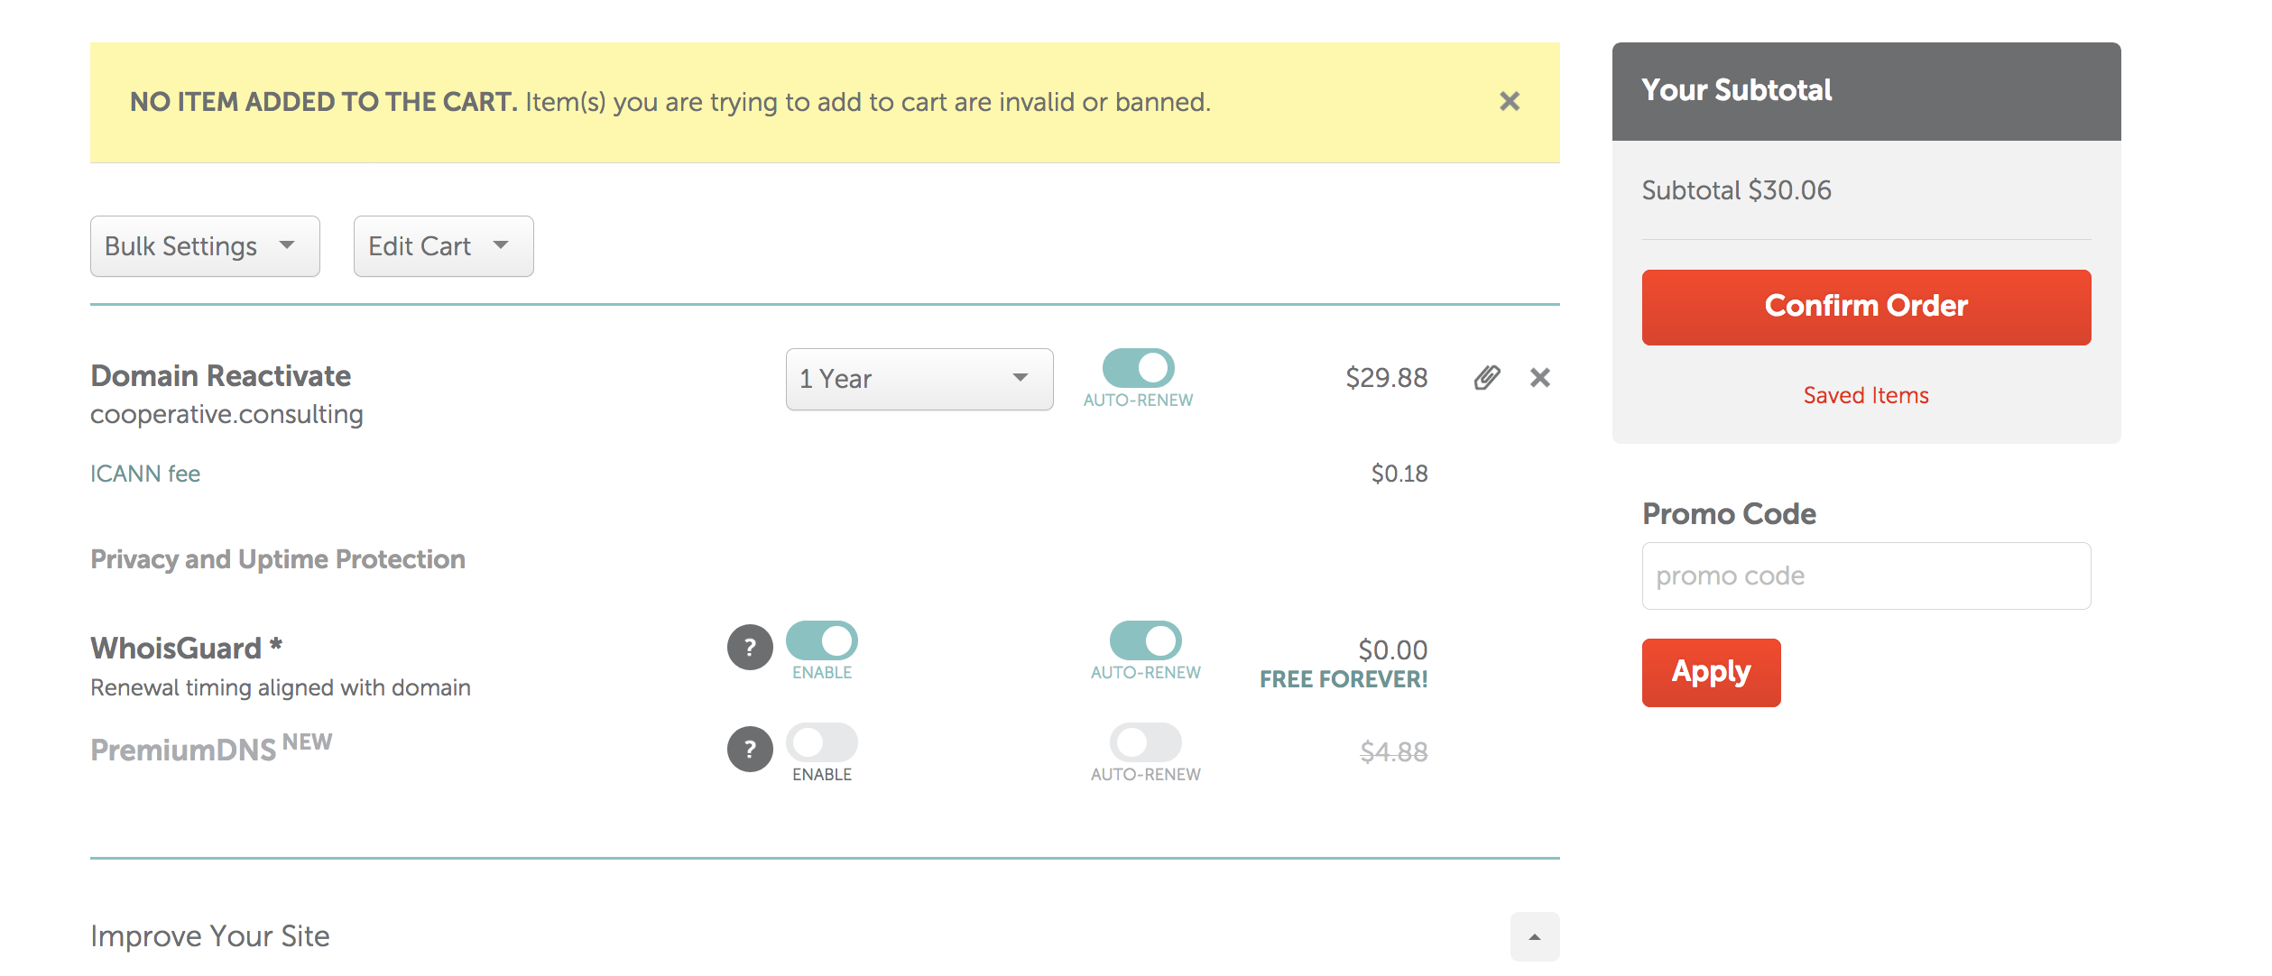Click the paperclip icon beside $29.88

coord(1487,377)
